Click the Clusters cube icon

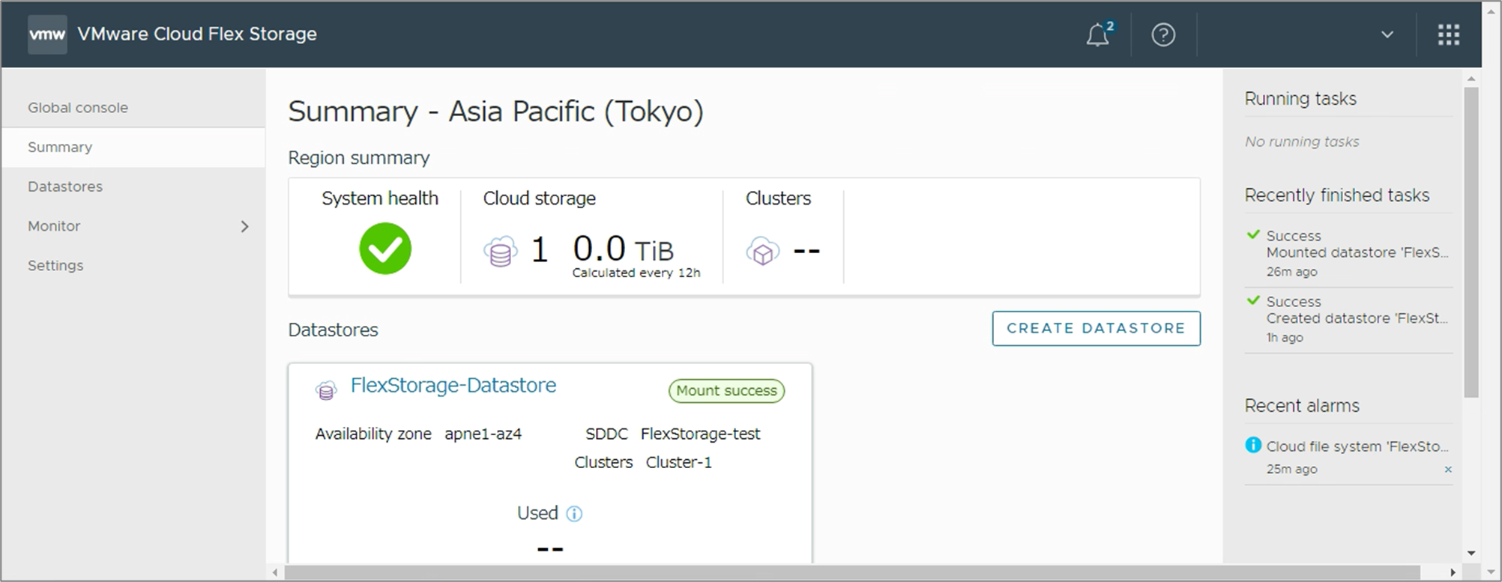(762, 252)
